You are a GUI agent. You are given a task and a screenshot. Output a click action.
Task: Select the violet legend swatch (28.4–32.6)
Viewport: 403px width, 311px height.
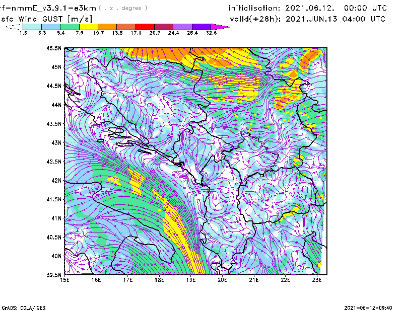pos(201,27)
